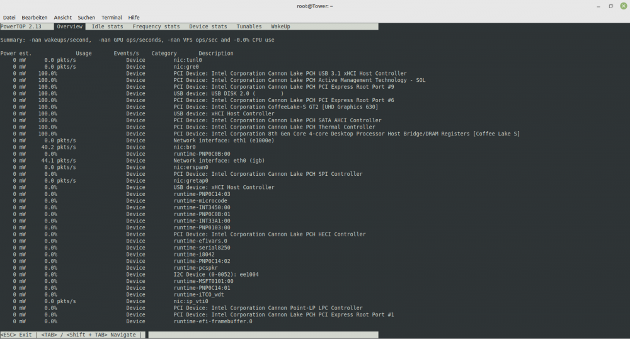This screenshot has height=339, width=630.
Task: Click the Events/s column header
Action: click(x=126, y=53)
